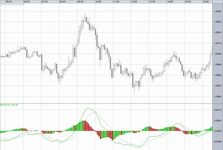Image resolution: width=223 pixels, height=150 pixels.
Task: Select the 14:00 time axis label
Action: [x=170, y=2]
